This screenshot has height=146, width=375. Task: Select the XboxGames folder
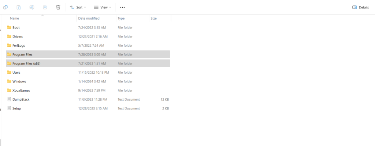tap(21, 90)
